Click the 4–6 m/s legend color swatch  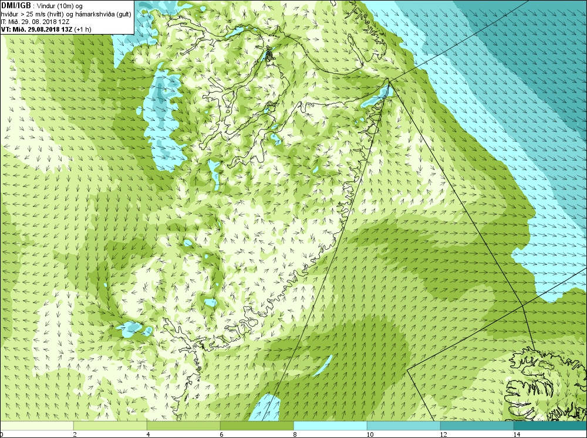click(183, 426)
